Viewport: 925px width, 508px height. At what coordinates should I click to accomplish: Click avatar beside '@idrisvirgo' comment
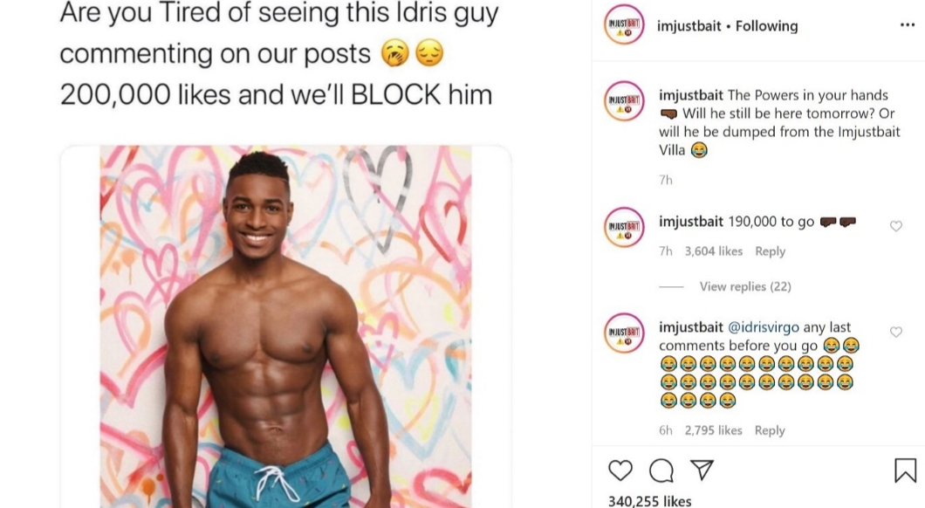click(x=624, y=333)
